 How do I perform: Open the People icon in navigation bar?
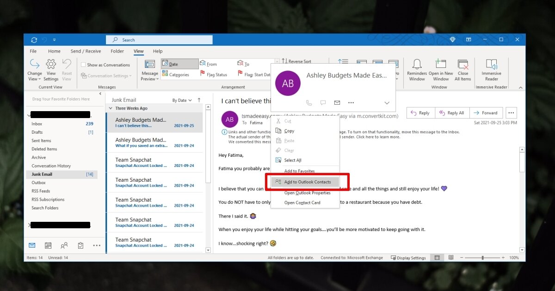point(64,245)
